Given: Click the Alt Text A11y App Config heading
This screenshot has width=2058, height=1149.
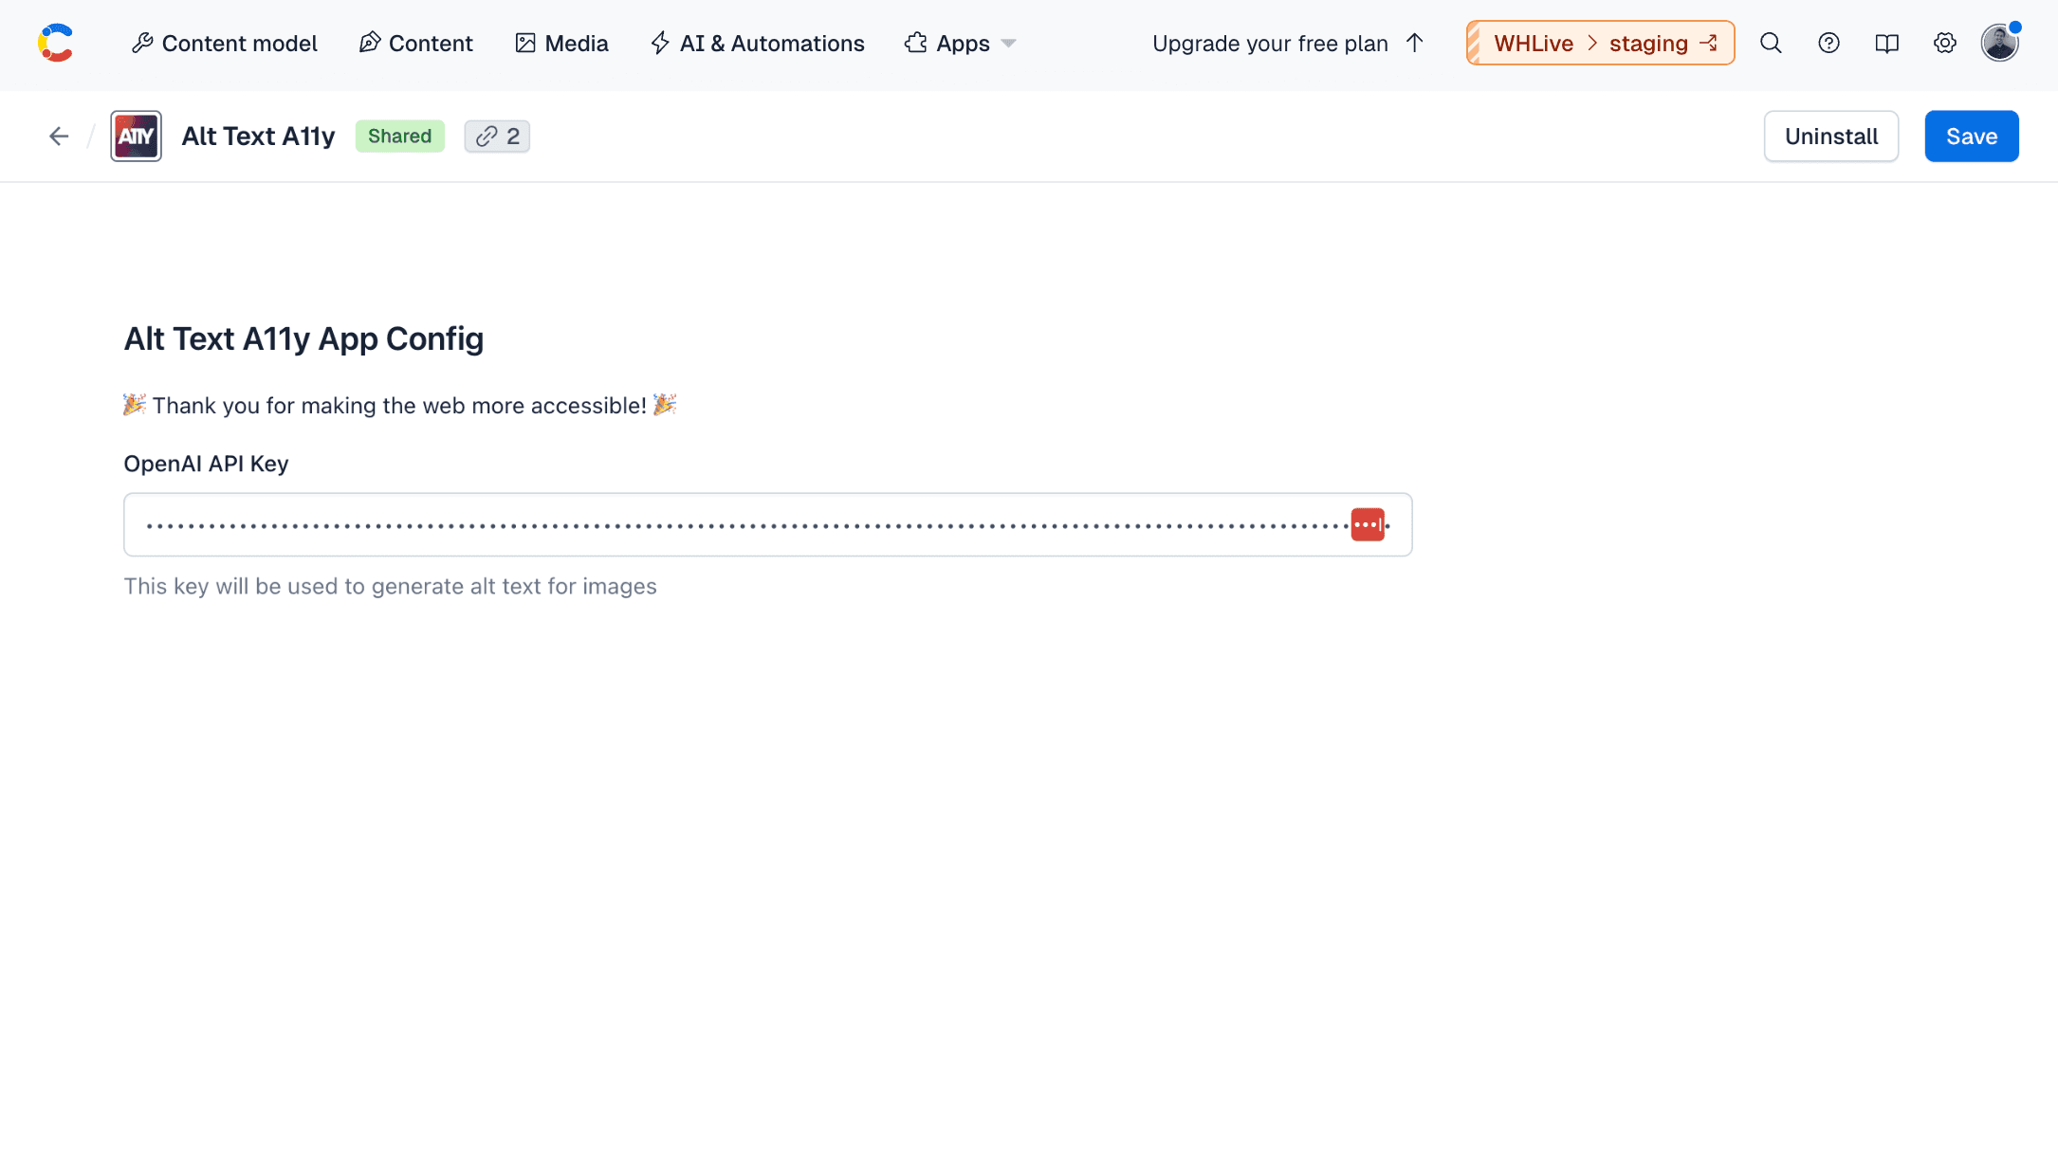Looking at the screenshot, I should pyautogui.click(x=303, y=339).
